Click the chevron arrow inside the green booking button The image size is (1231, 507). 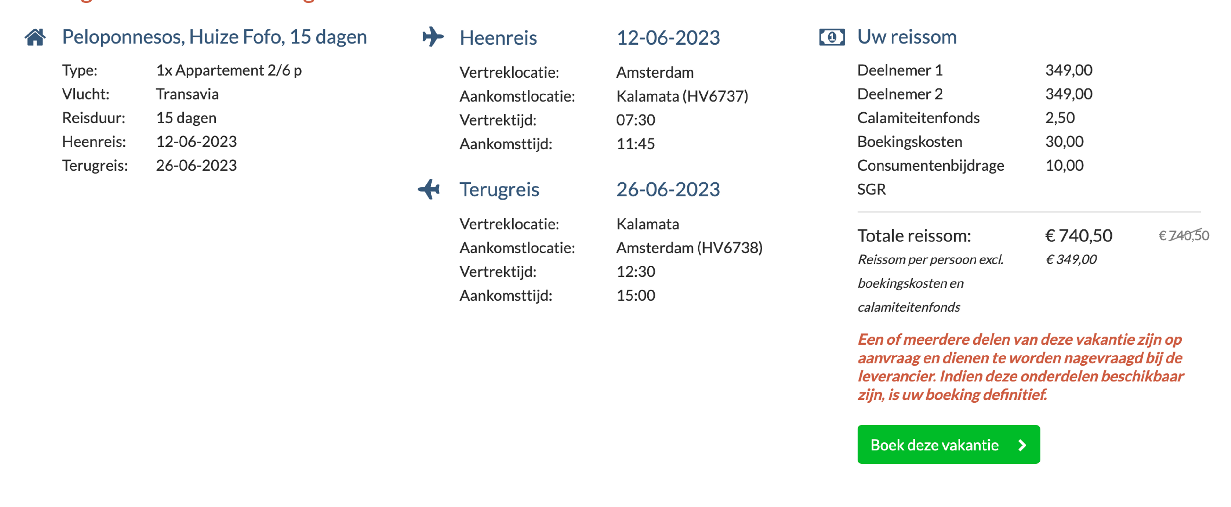[x=1022, y=445]
